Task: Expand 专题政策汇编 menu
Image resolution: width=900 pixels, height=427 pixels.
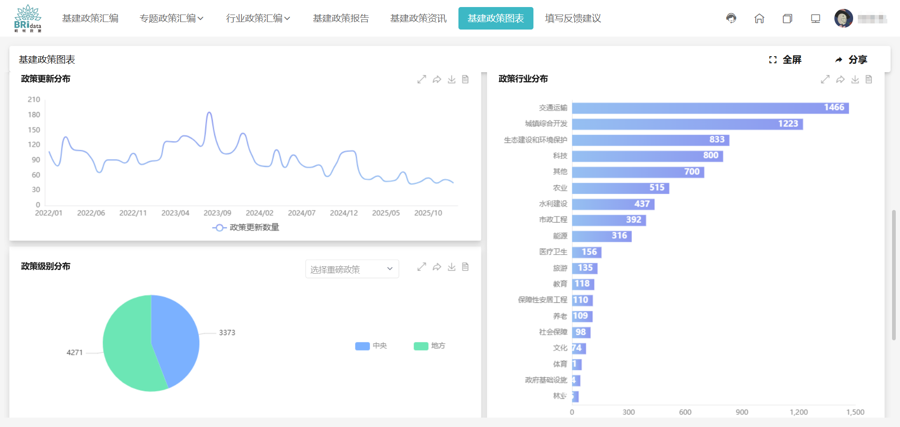Action: (x=172, y=18)
